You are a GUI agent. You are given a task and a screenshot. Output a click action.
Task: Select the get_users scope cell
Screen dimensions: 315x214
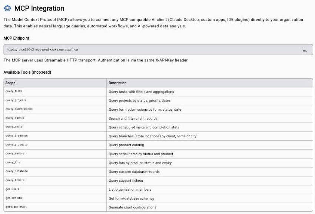point(55,189)
